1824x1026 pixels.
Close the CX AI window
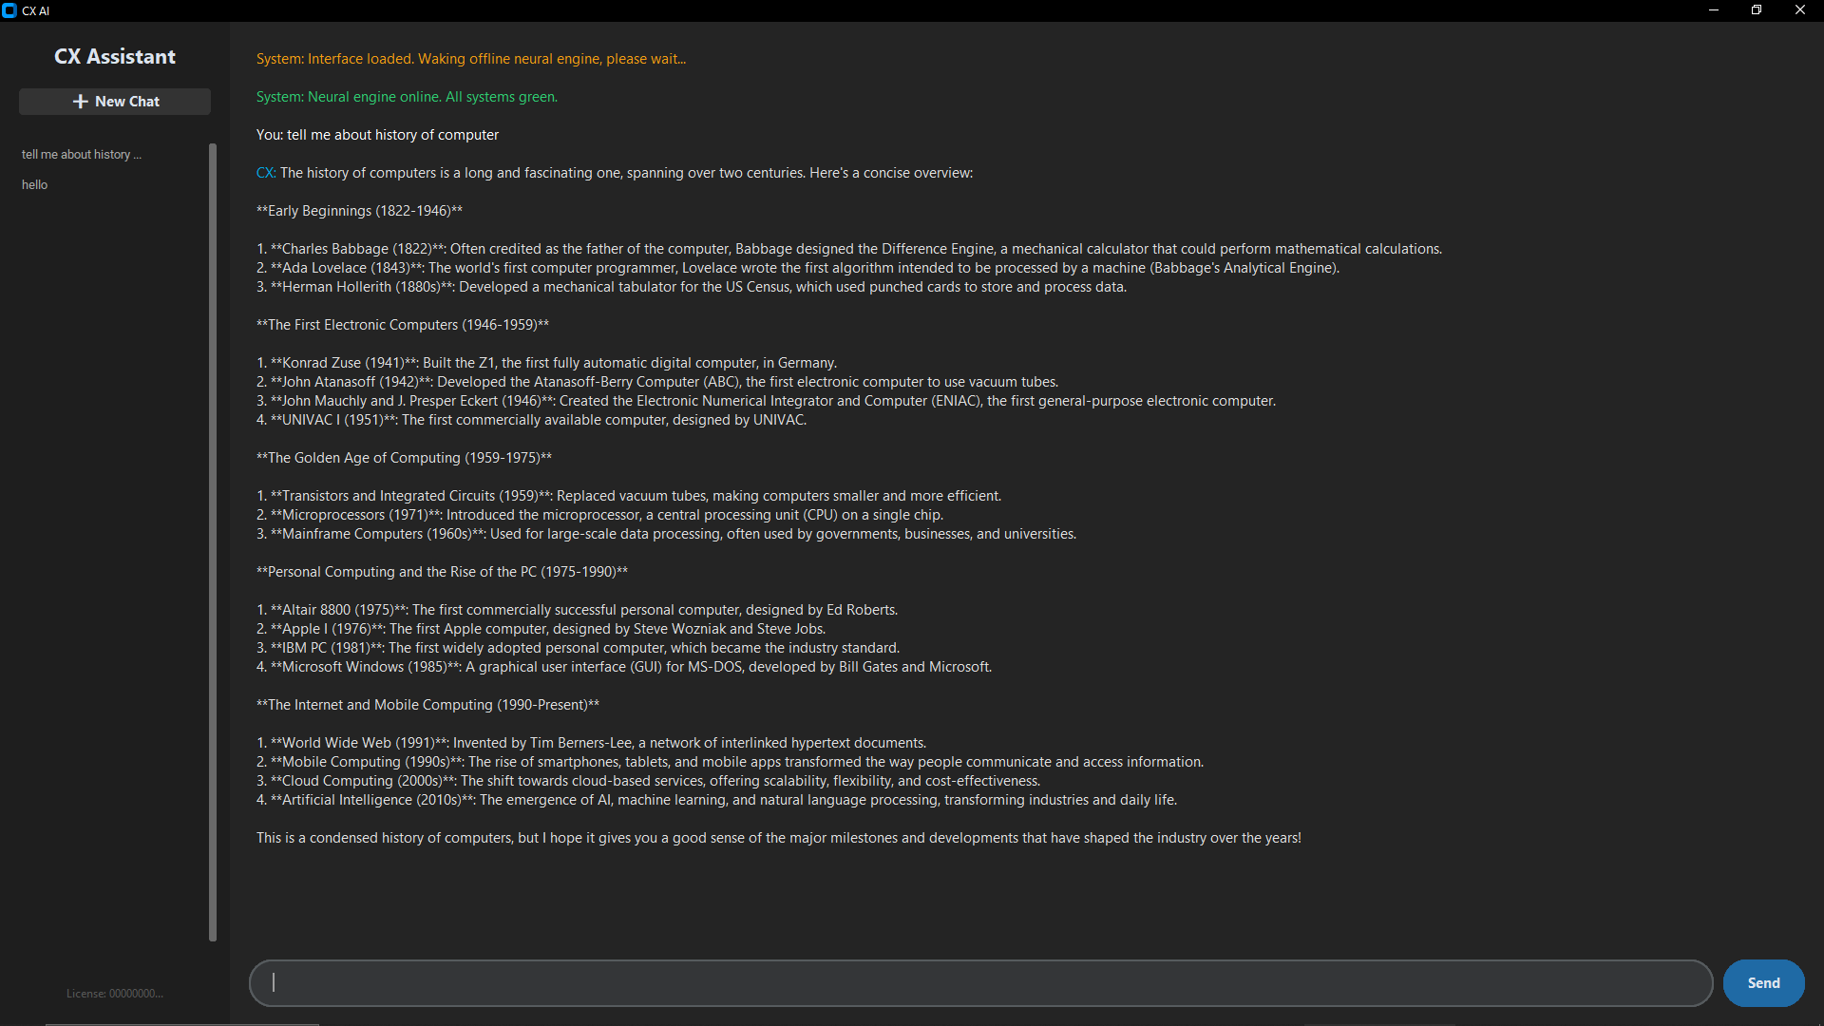point(1800,10)
